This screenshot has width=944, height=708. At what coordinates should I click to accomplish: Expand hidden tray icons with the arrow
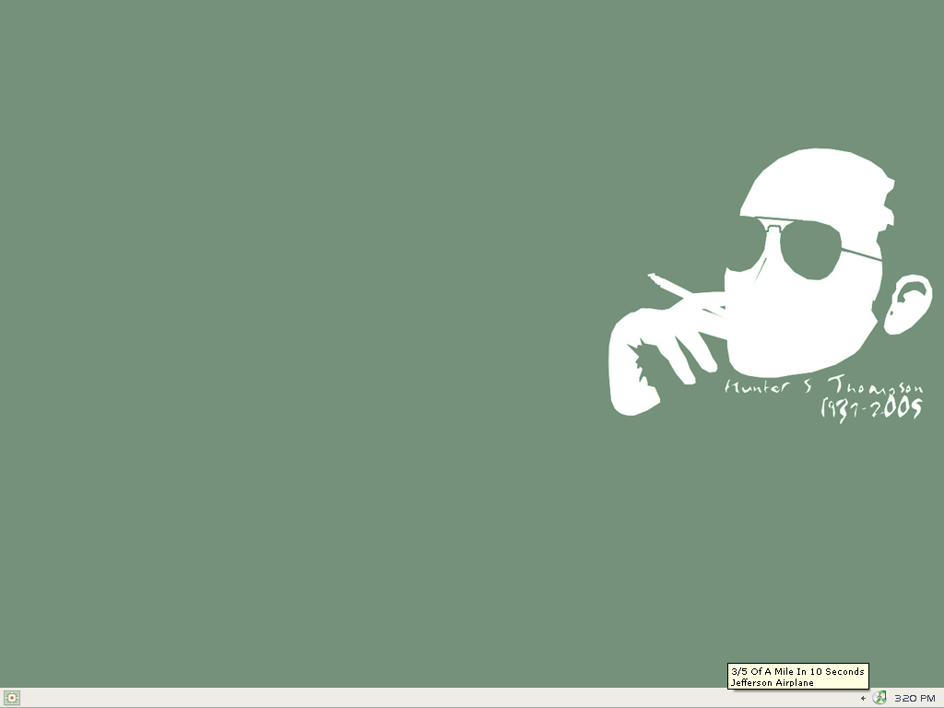point(863,699)
